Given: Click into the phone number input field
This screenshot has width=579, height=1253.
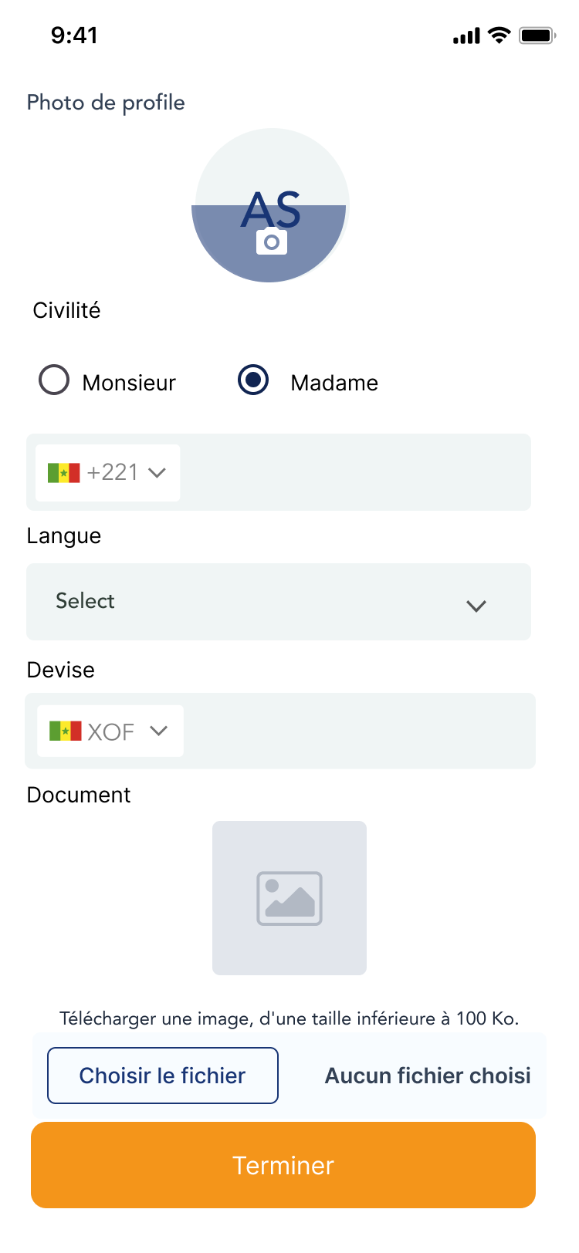Looking at the screenshot, I should (355, 472).
